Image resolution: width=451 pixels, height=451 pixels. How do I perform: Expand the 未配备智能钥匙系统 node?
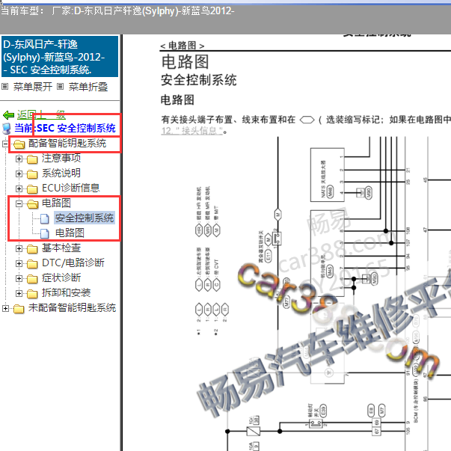5,308
